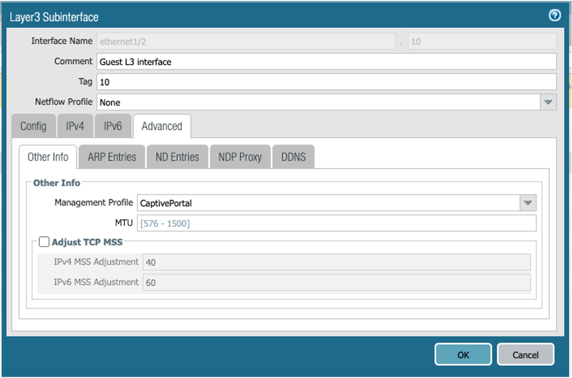This screenshot has width=572, height=378.
Task: Open the NDP Proxy subtab
Action: (x=239, y=157)
